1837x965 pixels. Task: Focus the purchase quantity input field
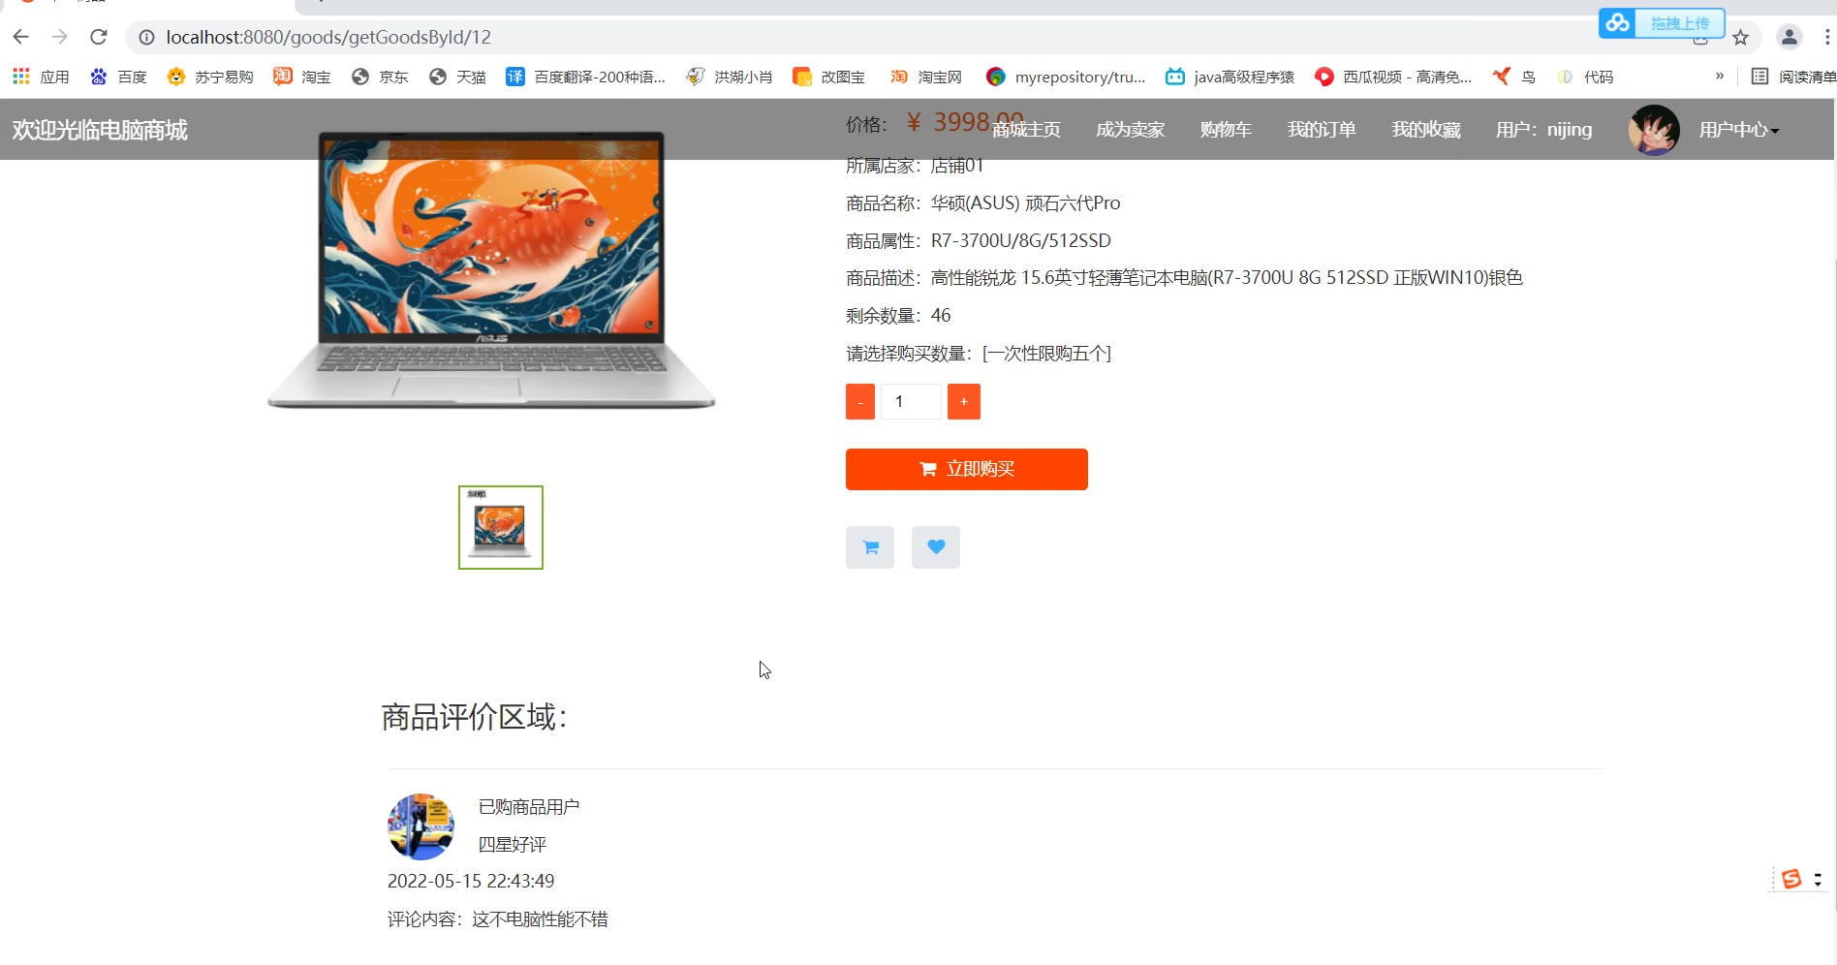[911, 402]
